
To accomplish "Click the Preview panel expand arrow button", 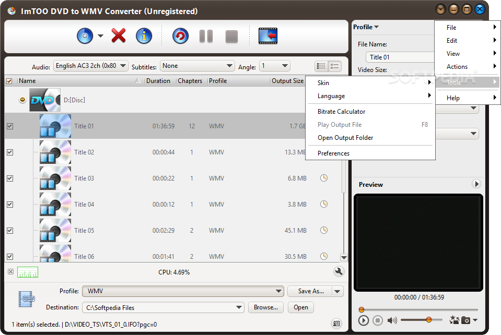I will point(476,184).
